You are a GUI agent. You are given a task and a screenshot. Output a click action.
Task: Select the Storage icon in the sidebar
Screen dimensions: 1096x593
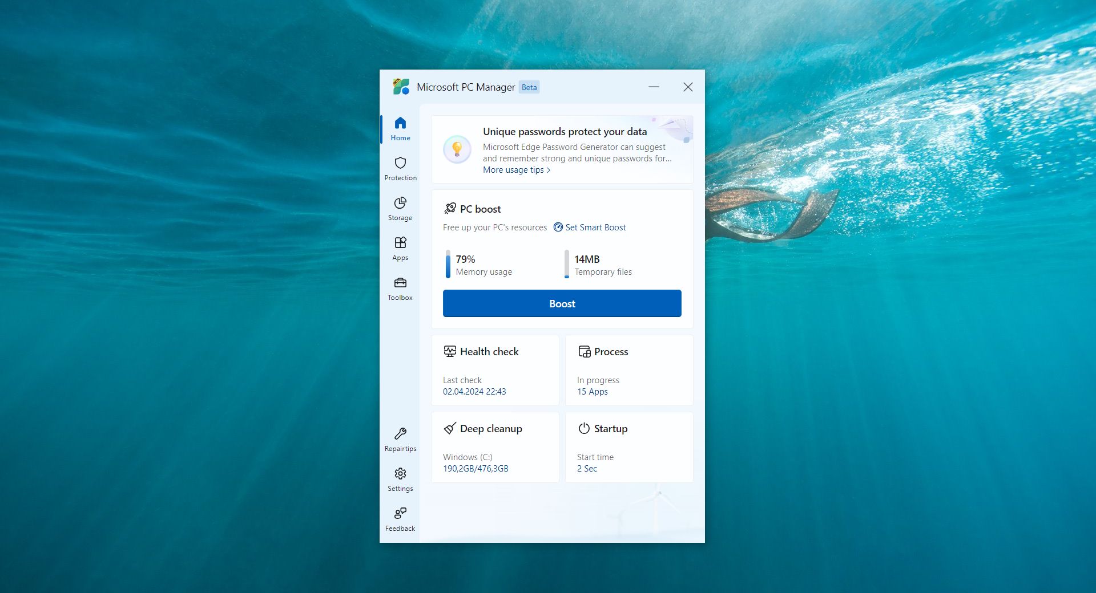[x=400, y=208]
